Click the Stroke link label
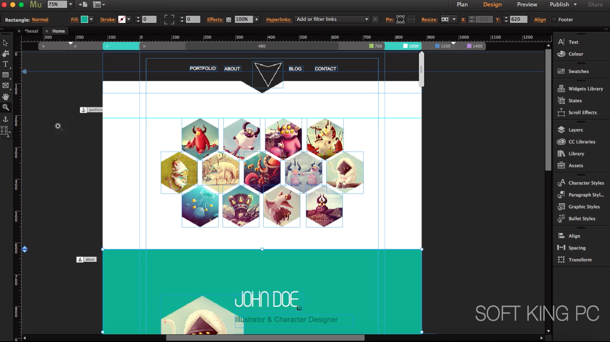The height and width of the screenshot is (342, 610). [x=108, y=19]
